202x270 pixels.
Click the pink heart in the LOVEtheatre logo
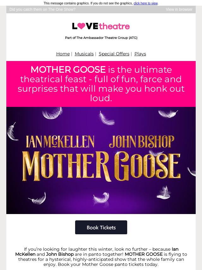[81, 26]
